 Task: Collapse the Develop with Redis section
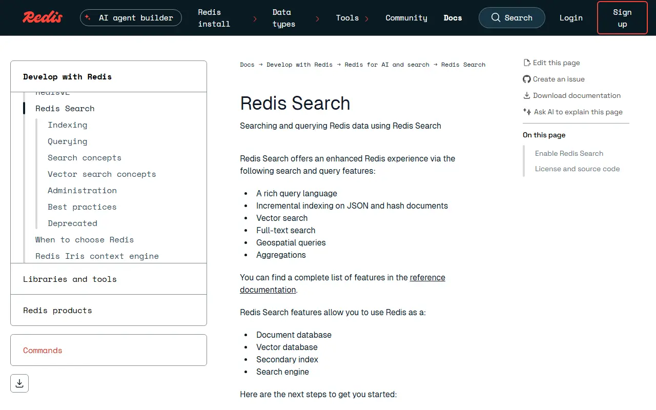[109, 77]
